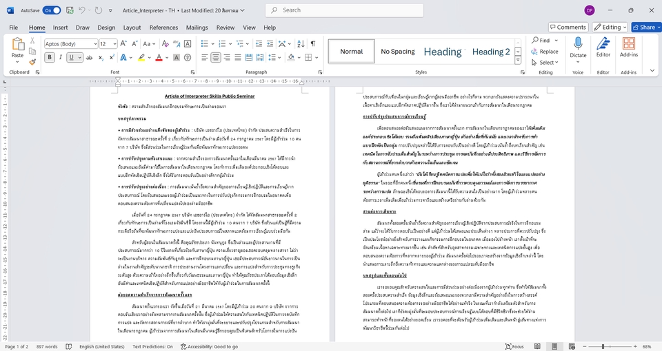Switch to the Review tab
This screenshot has width=662, height=351.
225,28
